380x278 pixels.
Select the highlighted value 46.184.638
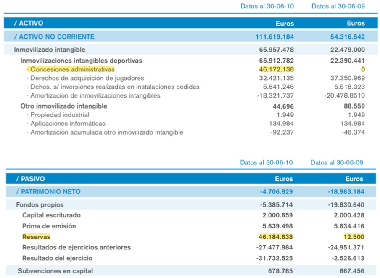(275, 237)
